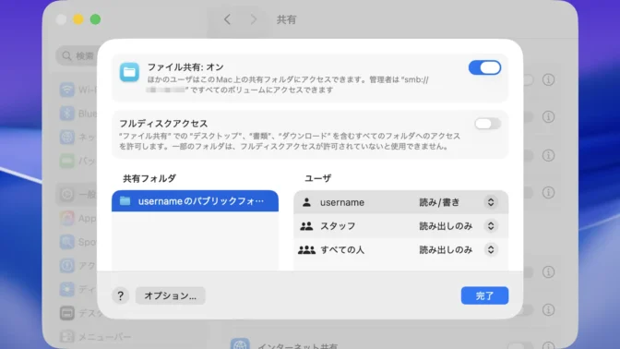Change permission for すべての人 group

(491, 249)
